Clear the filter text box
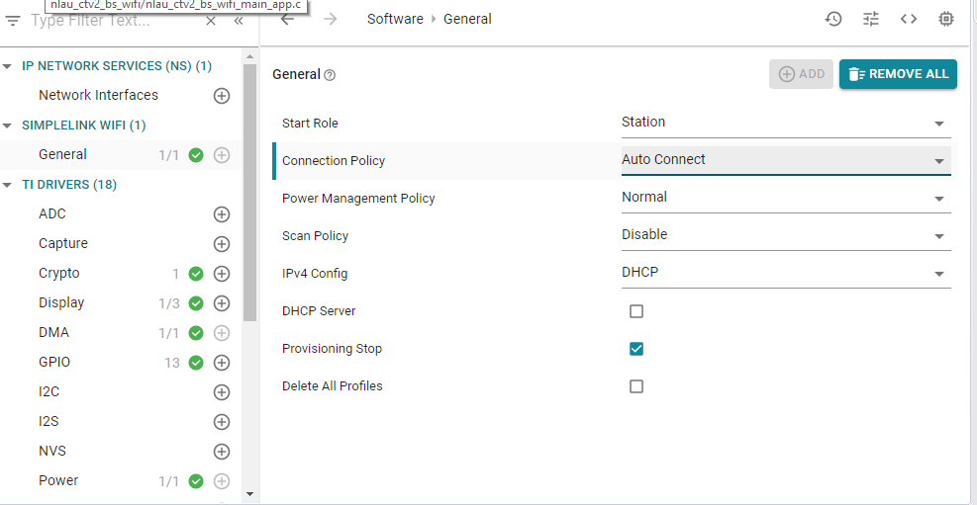 click(x=211, y=21)
